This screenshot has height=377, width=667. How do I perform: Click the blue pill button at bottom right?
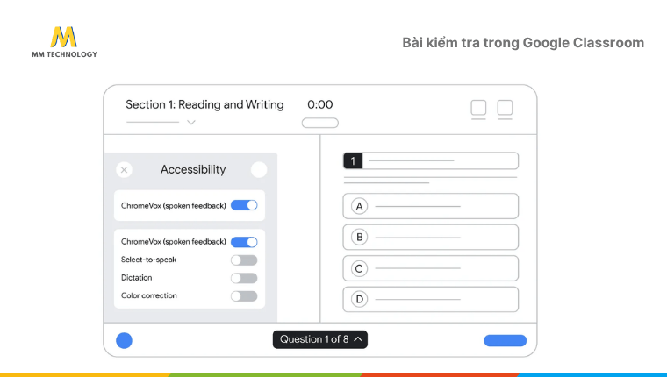(x=506, y=340)
